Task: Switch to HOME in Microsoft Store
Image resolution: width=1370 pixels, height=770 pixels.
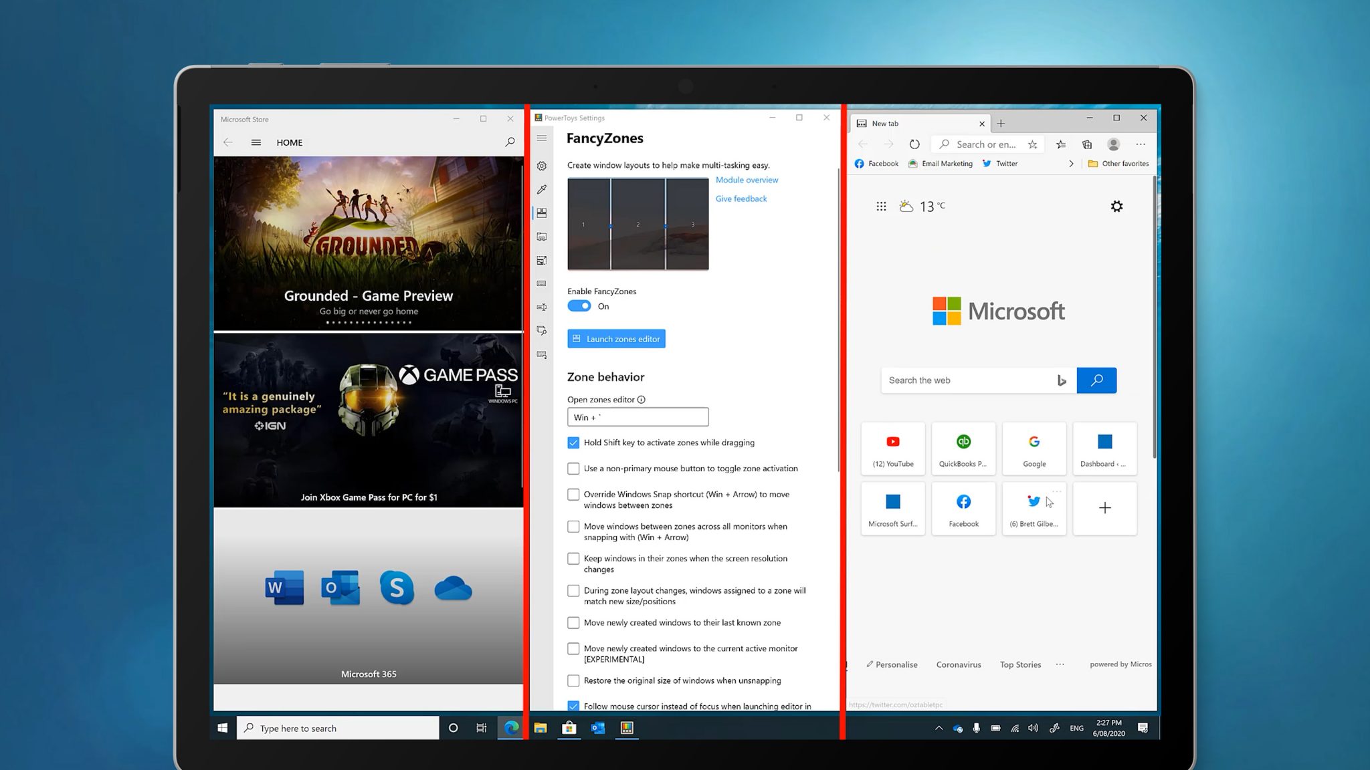Action: pos(289,142)
